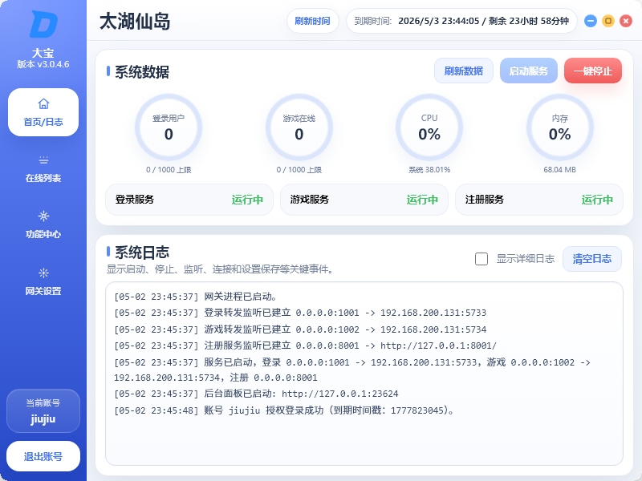
Task: Click the 游戏在线 circular gauge
Action: 299,127
